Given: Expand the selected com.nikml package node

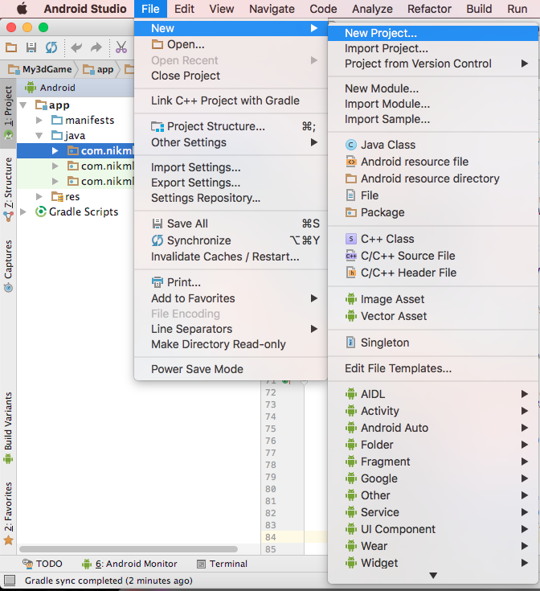Looking at the screenshot, I should pos(55,151).
